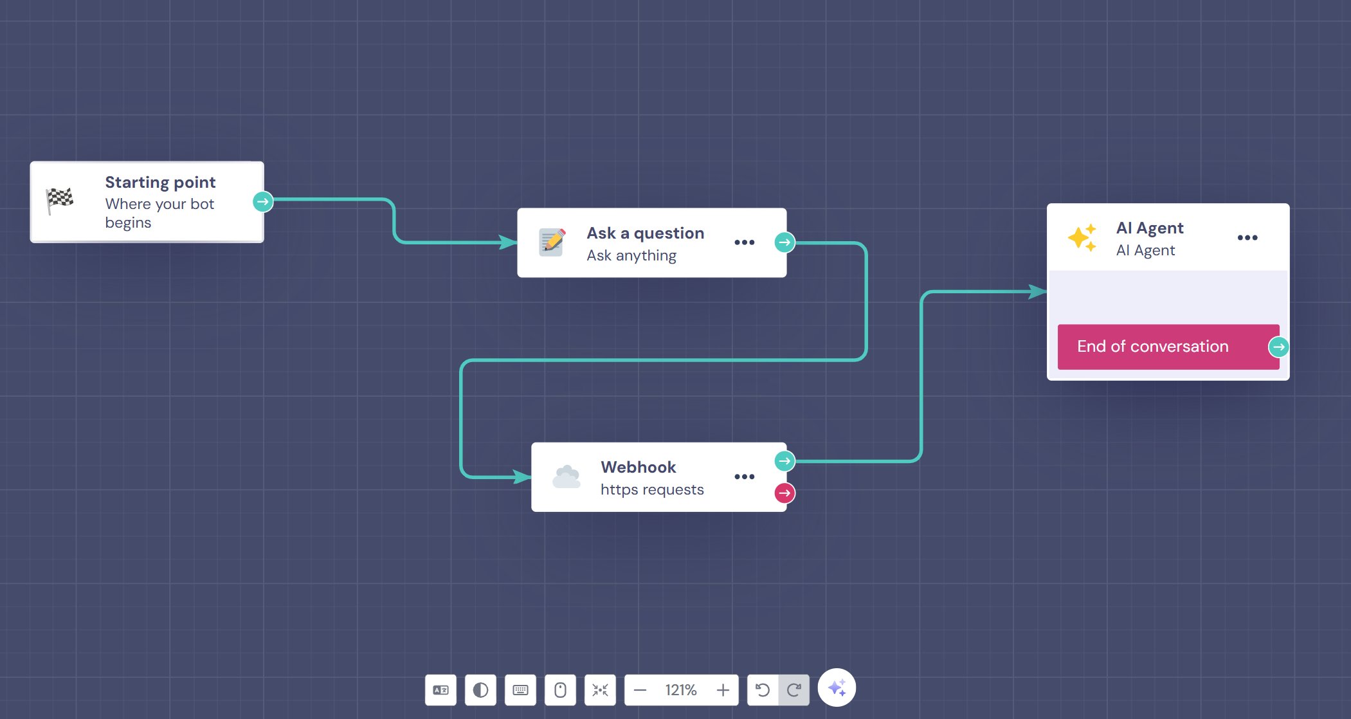The width and height of the screenshot is (1351, 719).
Task: Click the 'https requests' subtitle
Action: click(652, 489)
